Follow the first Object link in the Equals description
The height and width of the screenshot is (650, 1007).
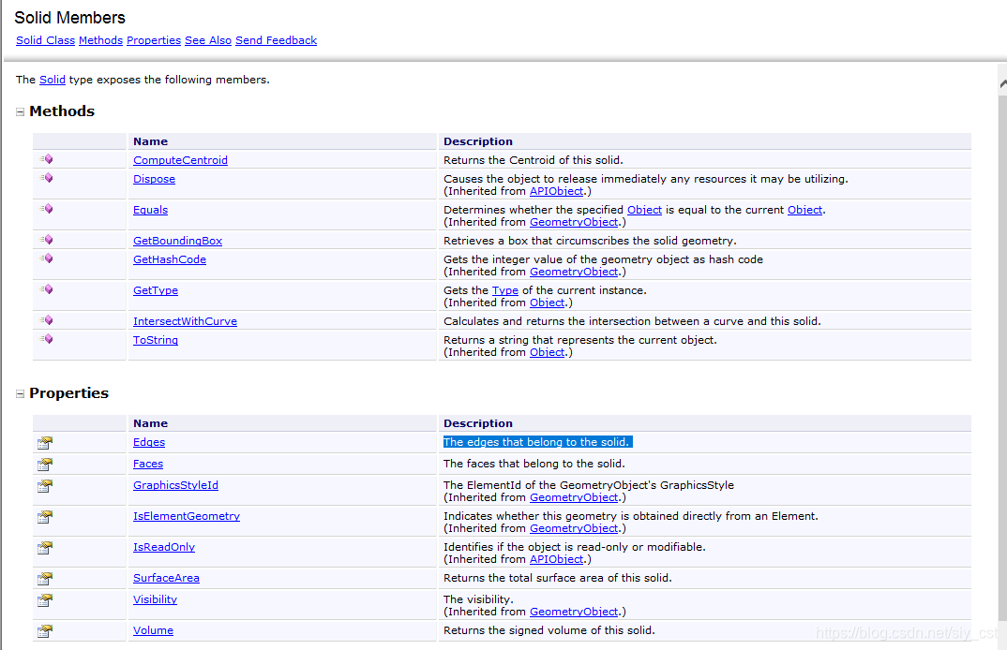pyautogui.click(x=645, y=210)
